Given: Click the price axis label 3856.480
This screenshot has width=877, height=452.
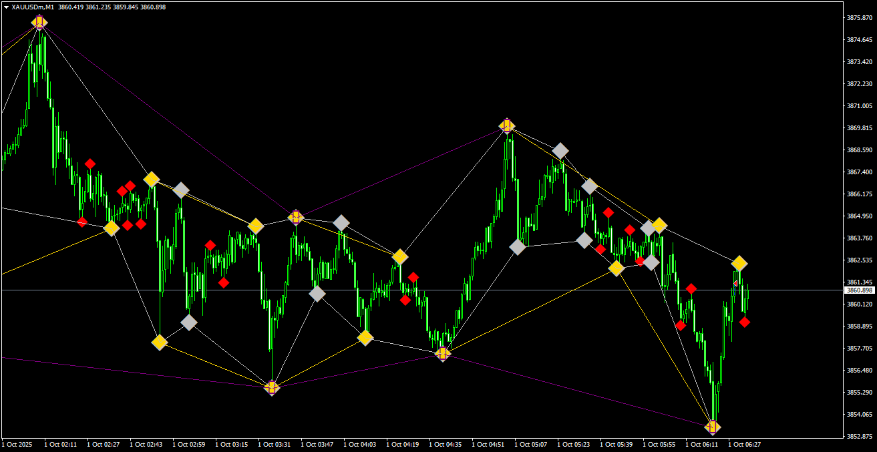Looking at the screenshot, I should 860,370.
